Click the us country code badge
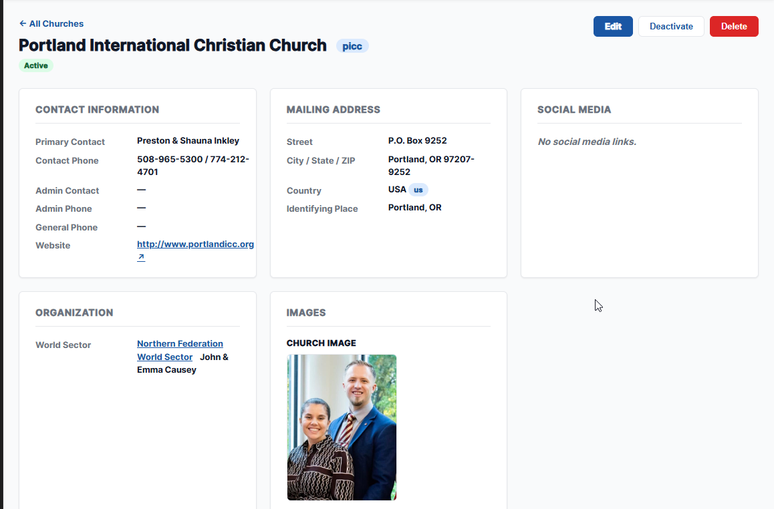The width and height of the screenshot is (774, 509). (418, 190)
